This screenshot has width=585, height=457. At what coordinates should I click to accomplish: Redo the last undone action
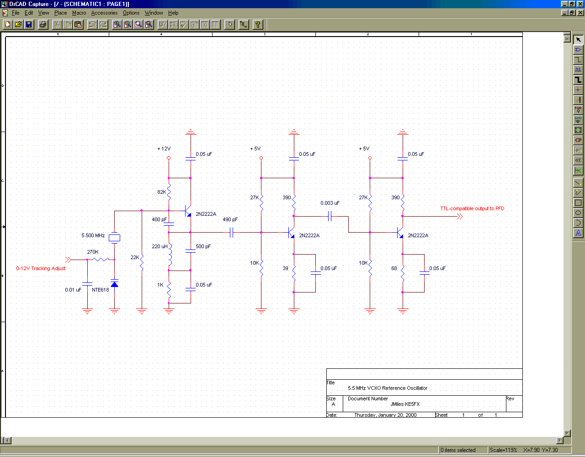(103, 24)
